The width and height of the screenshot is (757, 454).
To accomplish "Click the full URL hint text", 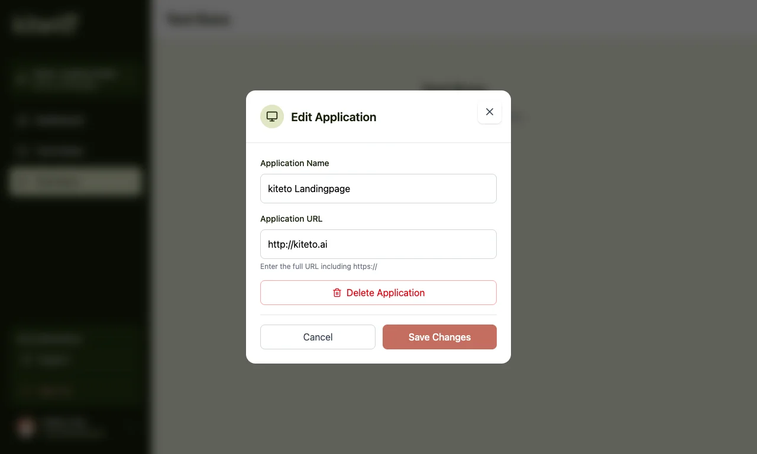I will 319,267.
